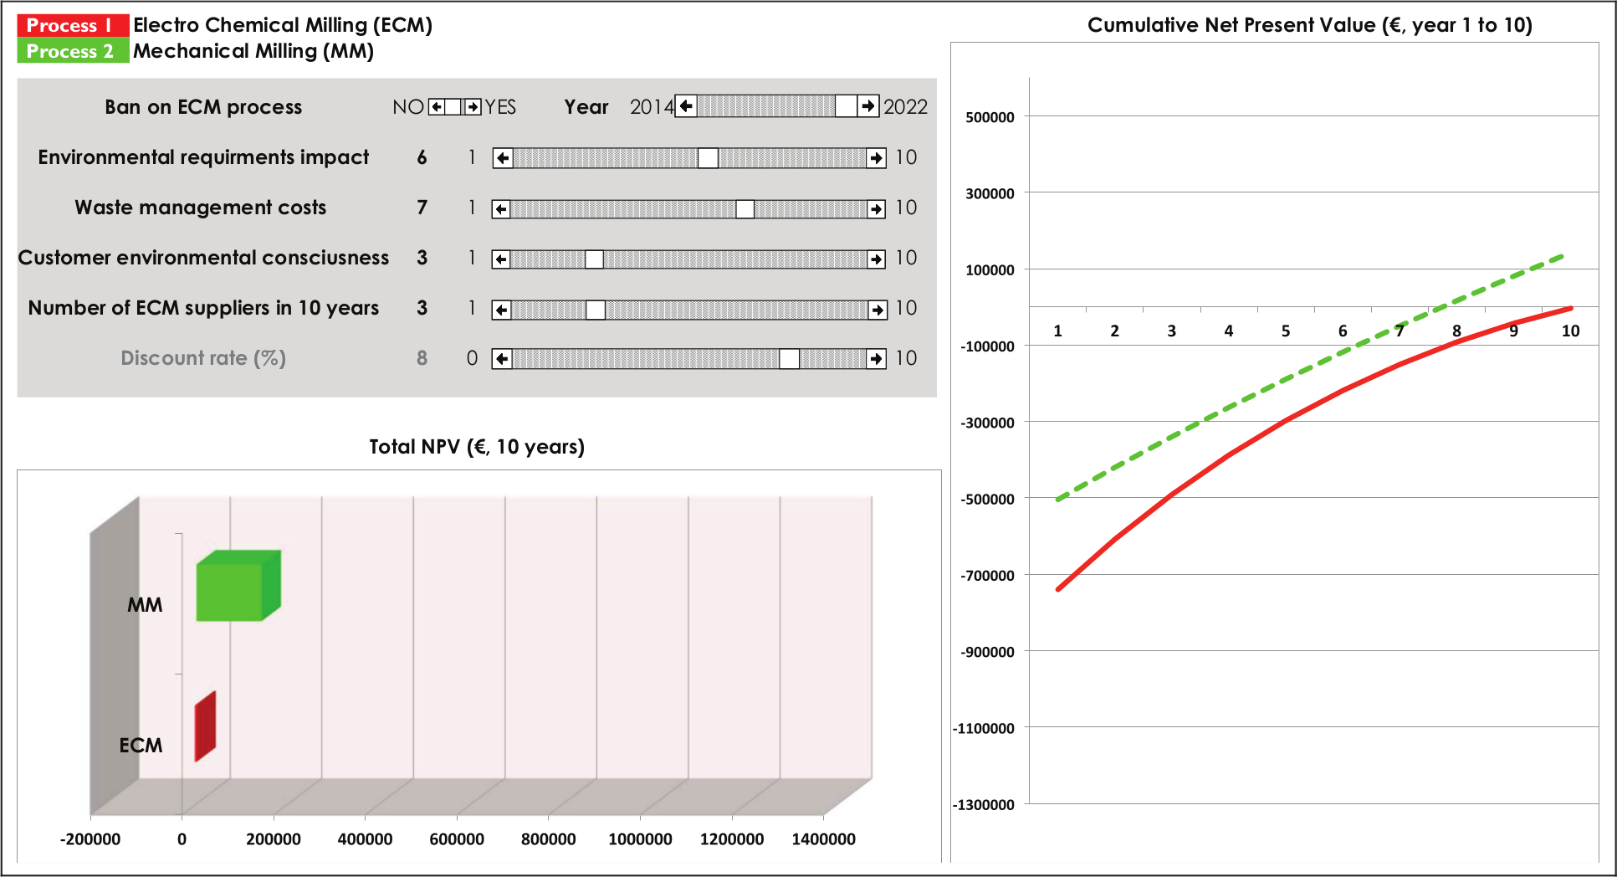Increase Customer environmental consciousness with right arrow
Image resolution: width=1617 pixels, height=877 pixels.
point(876,259)
